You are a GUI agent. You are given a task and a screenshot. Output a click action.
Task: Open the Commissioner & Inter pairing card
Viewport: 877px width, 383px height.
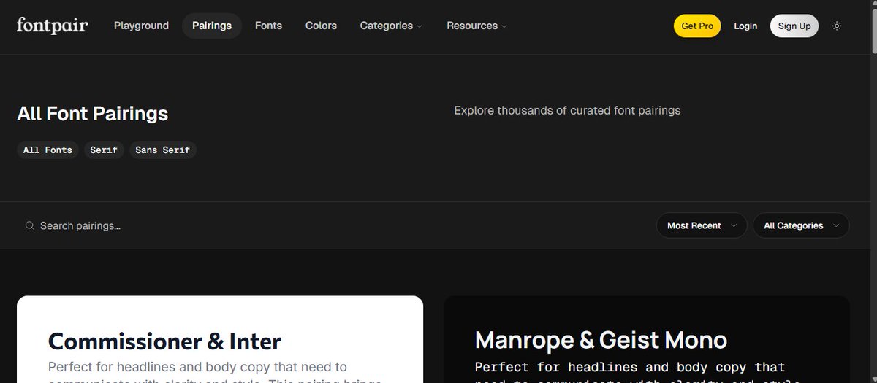[x=220, y=339]
